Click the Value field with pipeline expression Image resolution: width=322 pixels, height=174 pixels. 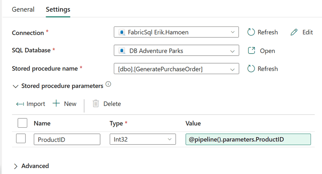pyautogui.click(x=248, y=139)
